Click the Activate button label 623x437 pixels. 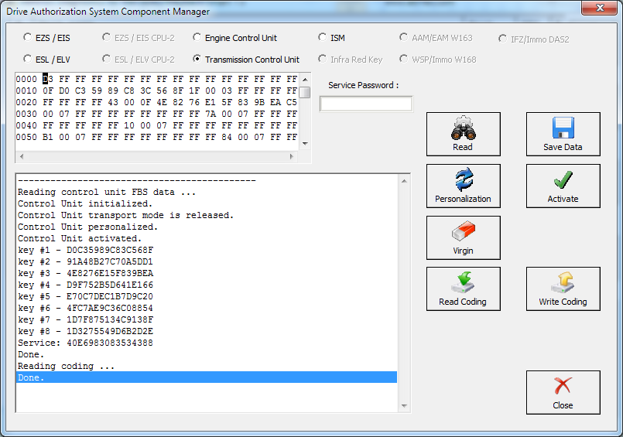[563, 199]
